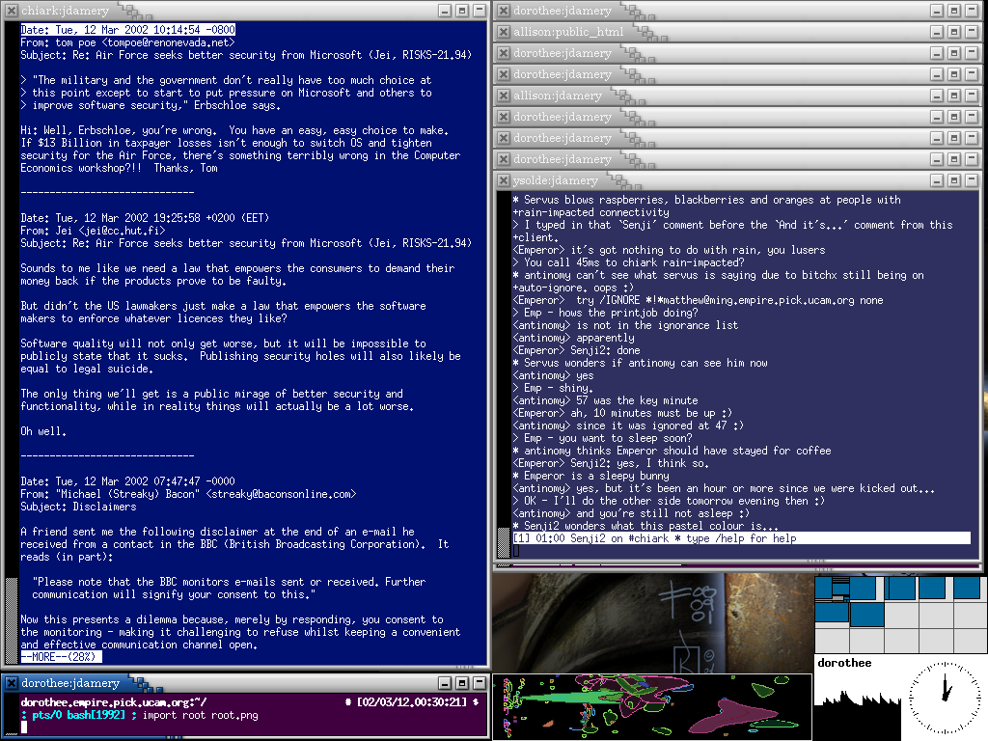Toggle maximize on the chiark:jdamery window
The width and height of the screenshot is (988, 741).
point(462,10)
